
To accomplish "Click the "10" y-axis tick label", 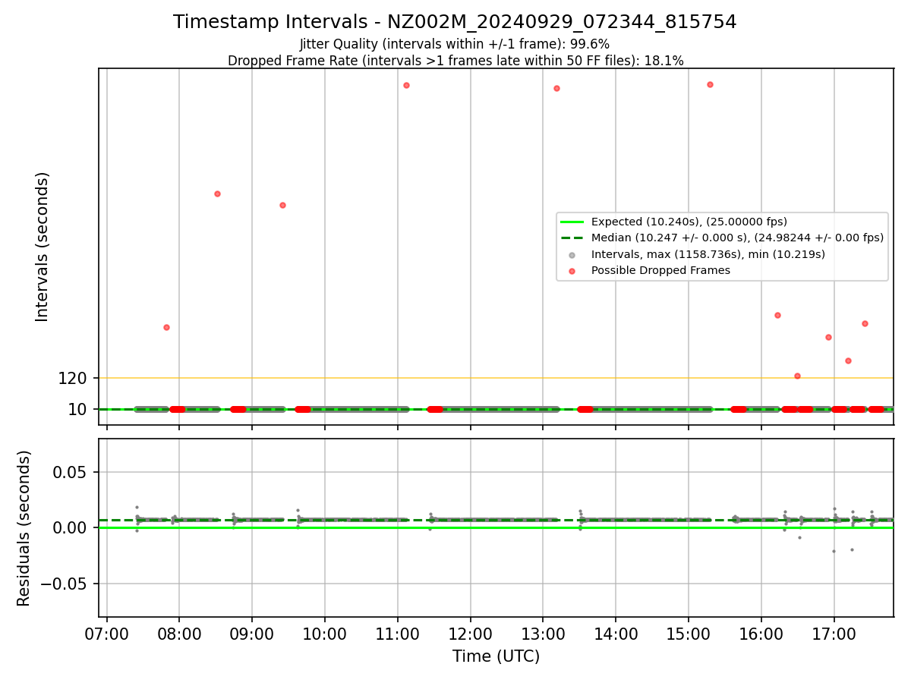I will [77, 410].
